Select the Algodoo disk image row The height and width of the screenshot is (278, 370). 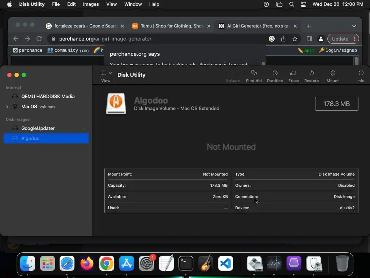[46, 139]
